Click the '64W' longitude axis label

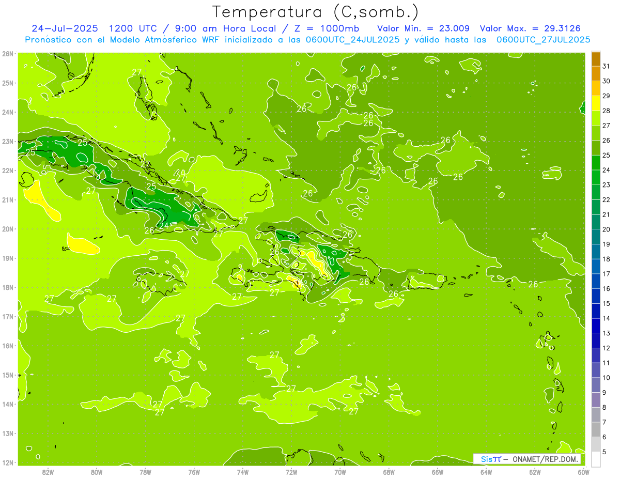pyautogui.click(x=486, y=472)
